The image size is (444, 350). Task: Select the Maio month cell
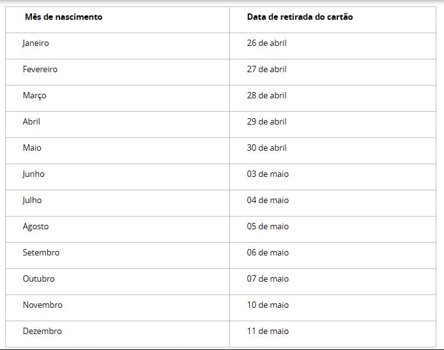tap(32, 148)
